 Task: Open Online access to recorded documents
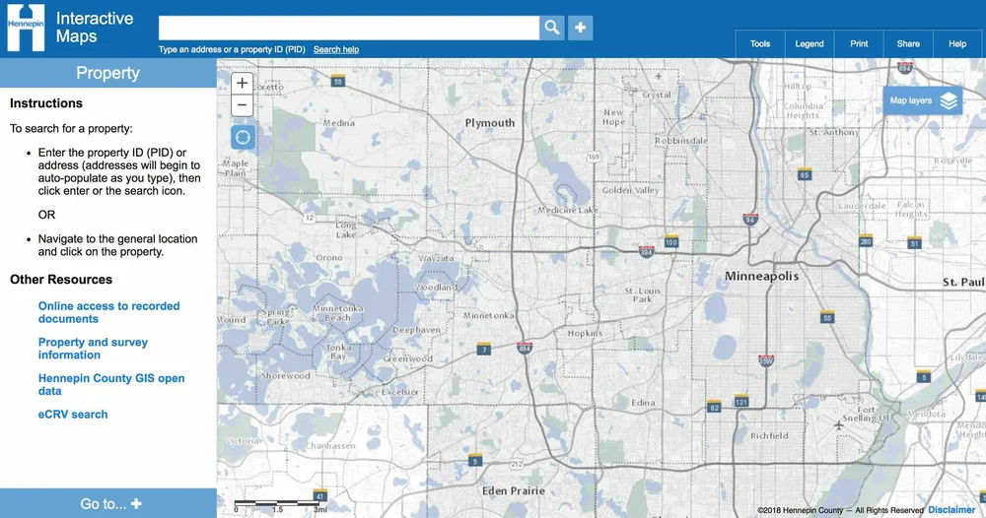coord(108,312)
